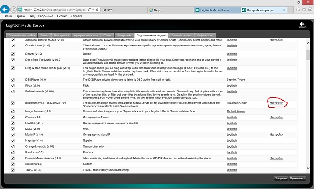Screen dimensions: 314x189
Task: Toggle the Full text search checkbox
Action: tap(13, 92)
